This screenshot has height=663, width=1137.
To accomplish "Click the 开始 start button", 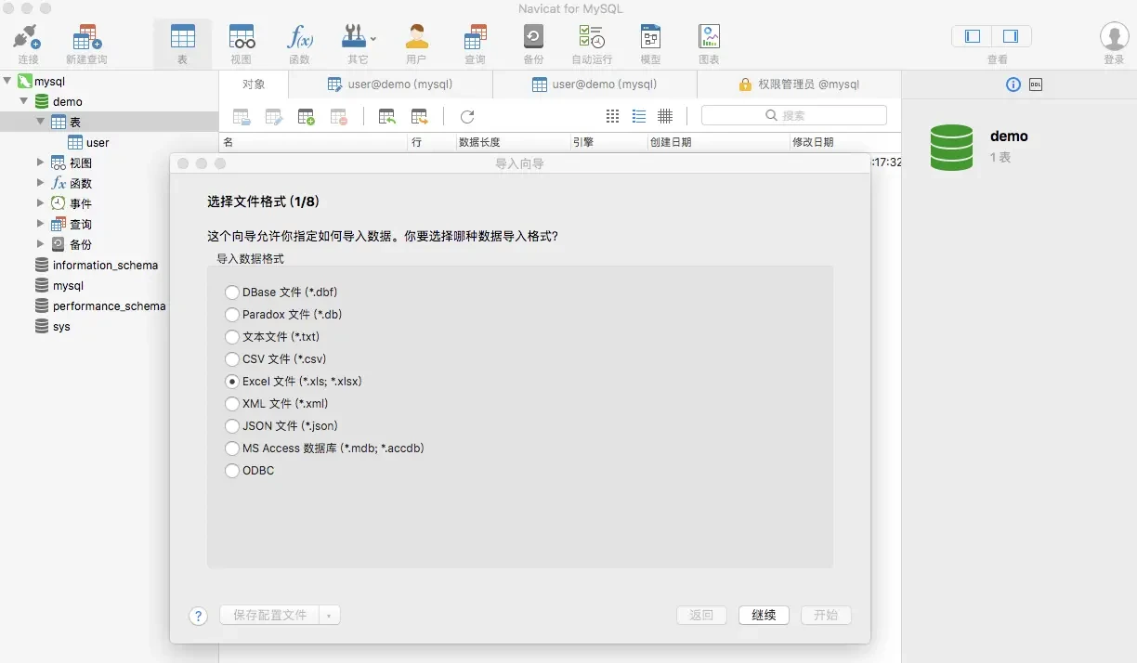I will [826, 616].
